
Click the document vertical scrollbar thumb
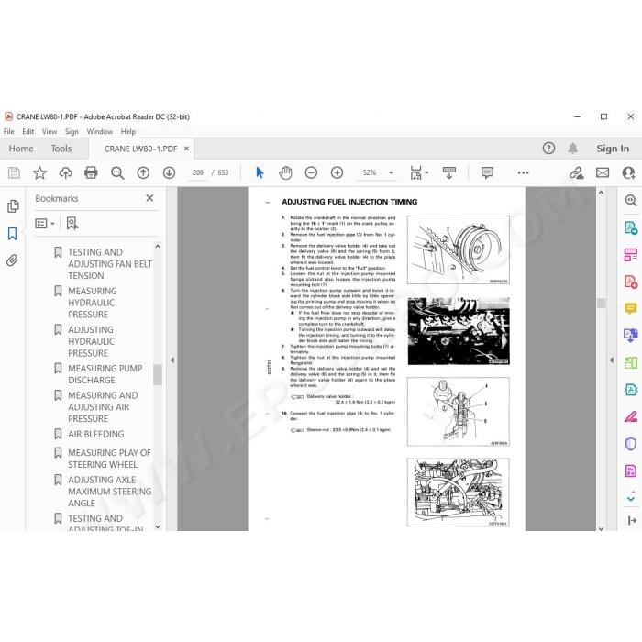point(601,303)
